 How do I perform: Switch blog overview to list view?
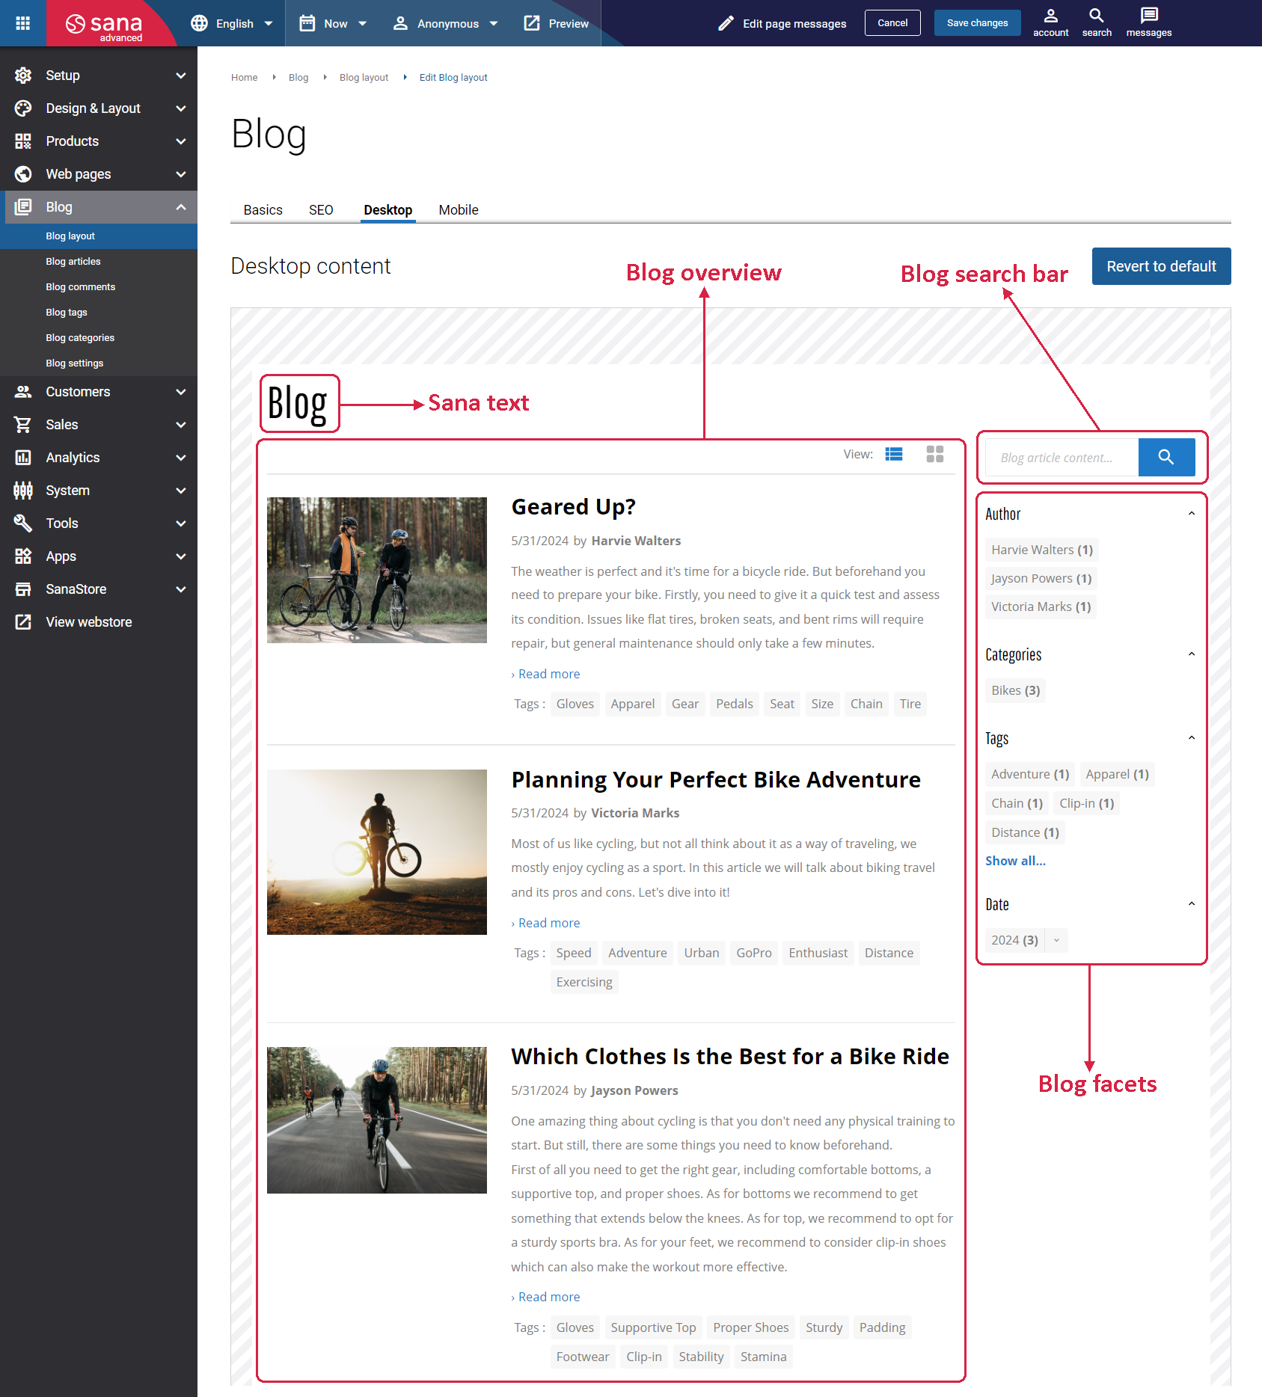893,453
